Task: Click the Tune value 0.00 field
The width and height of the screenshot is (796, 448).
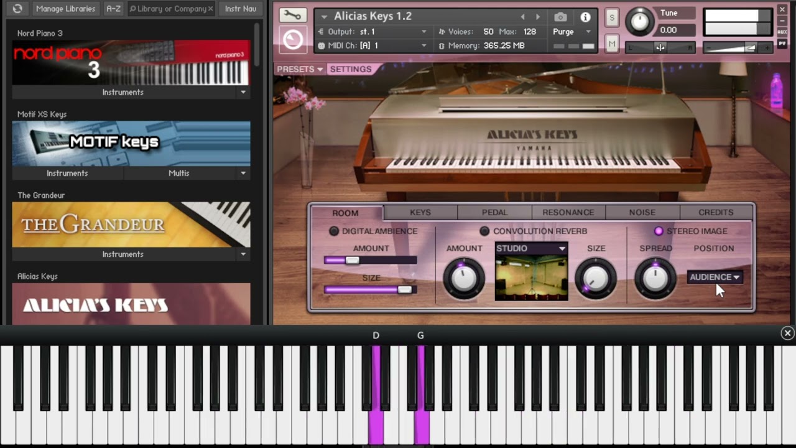Action: point(675,30)
